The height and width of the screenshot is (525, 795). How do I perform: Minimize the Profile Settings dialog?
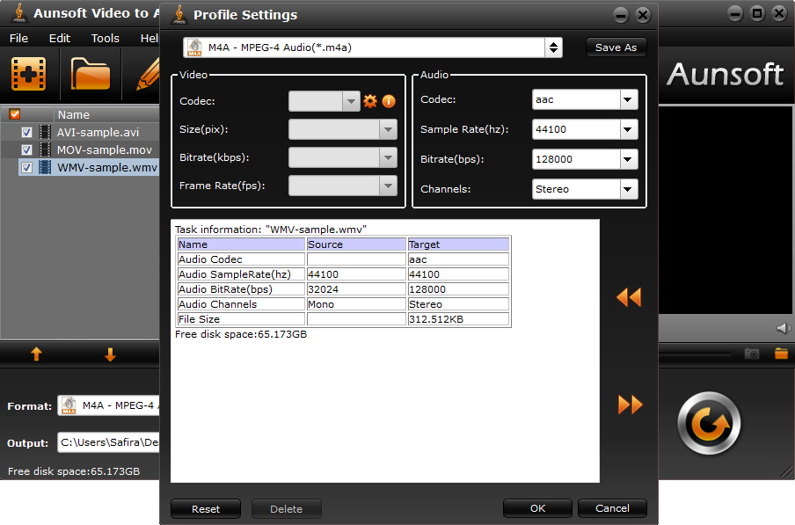pyautogui.click(x=621, y=15)
